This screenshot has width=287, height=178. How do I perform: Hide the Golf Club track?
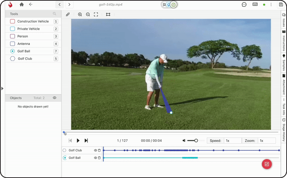(x=95, y=150)
